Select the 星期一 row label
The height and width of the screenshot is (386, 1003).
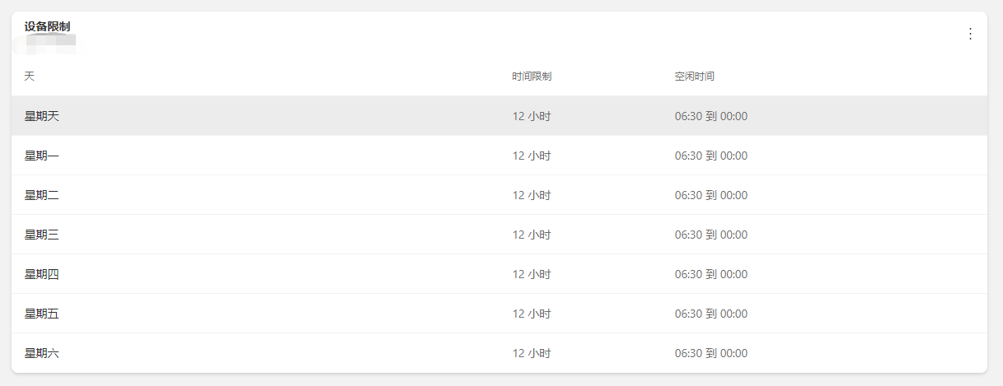[42, 156]
